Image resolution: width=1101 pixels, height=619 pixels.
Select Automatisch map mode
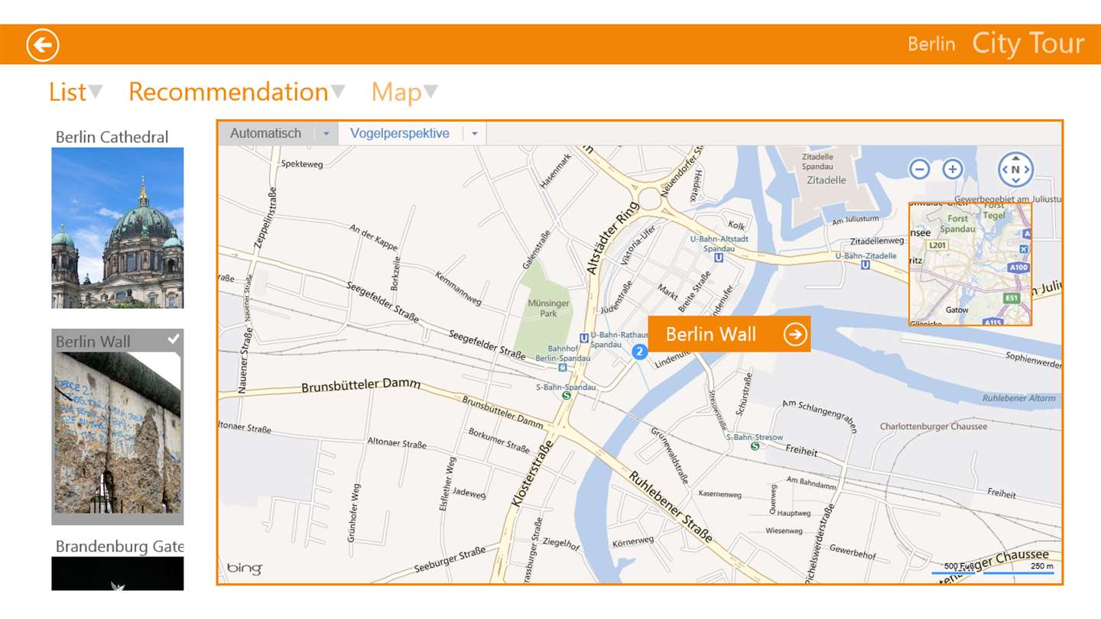266,134
